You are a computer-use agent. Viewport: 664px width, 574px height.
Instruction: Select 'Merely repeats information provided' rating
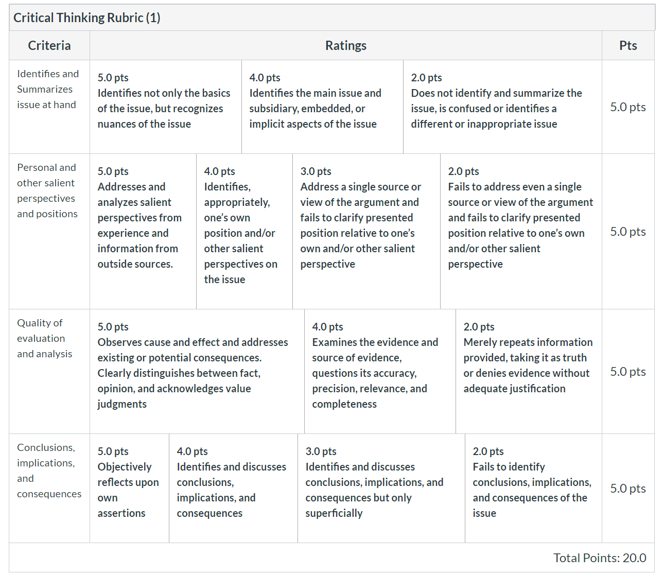(x=529, y=371)
